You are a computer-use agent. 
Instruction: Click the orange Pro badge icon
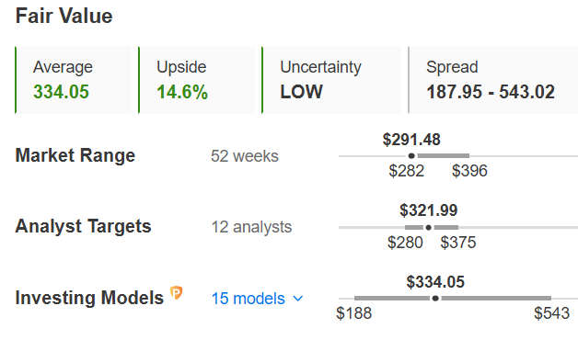coord(176,293)
